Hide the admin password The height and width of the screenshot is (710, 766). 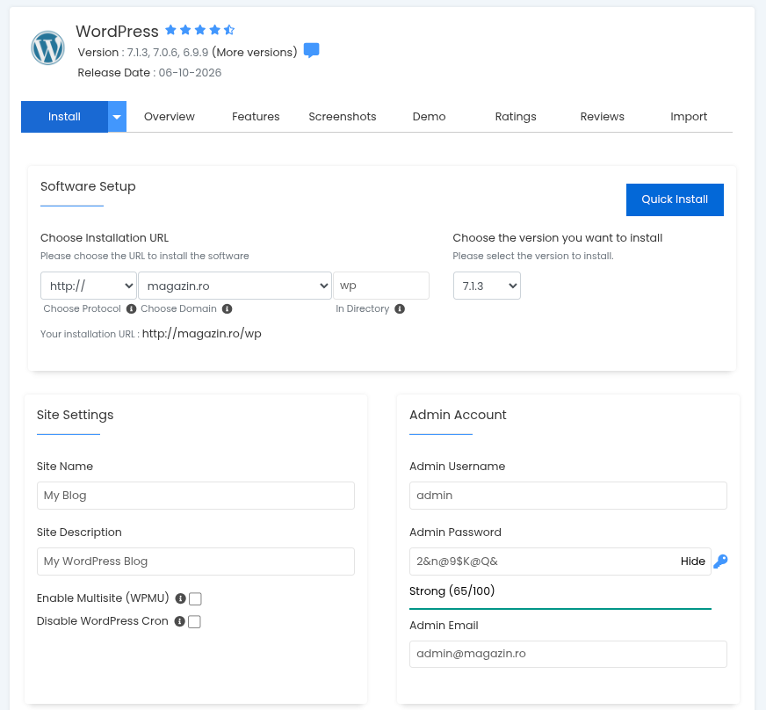click(693, 561)
